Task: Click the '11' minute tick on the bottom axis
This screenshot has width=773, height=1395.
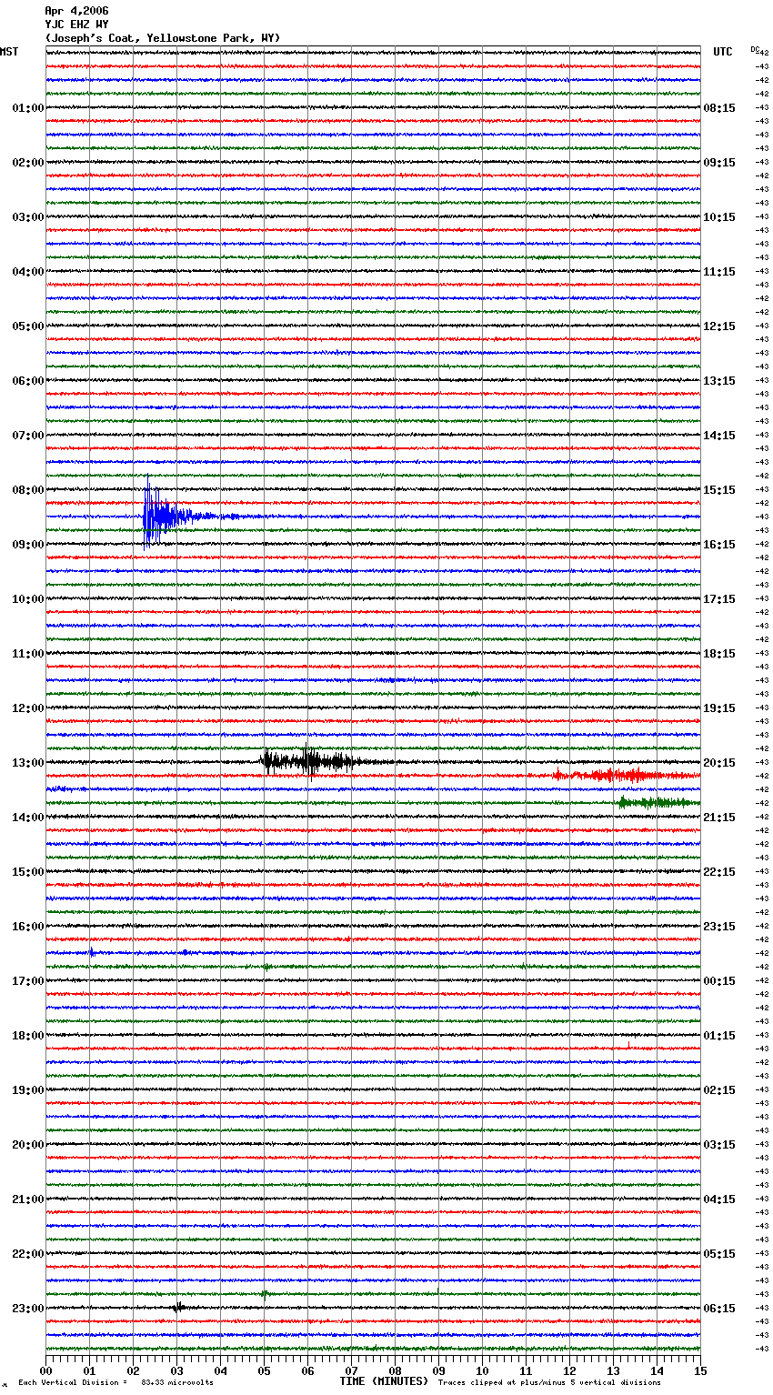Action: point(526,1370)
